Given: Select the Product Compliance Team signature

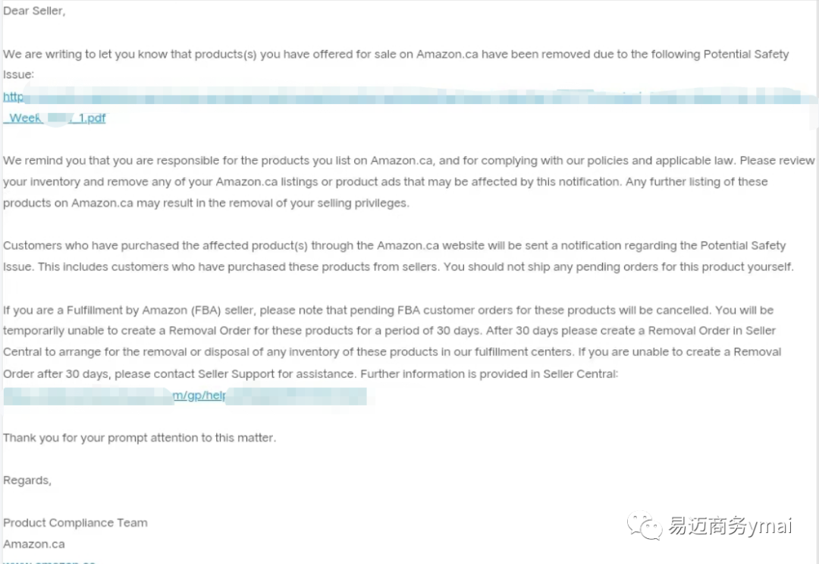Looking at the screenshot, I should [75, 523].
